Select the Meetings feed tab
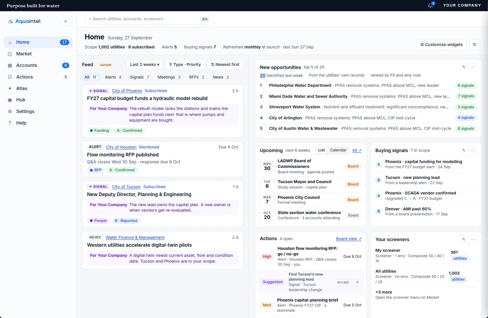 tap(169, 77)
